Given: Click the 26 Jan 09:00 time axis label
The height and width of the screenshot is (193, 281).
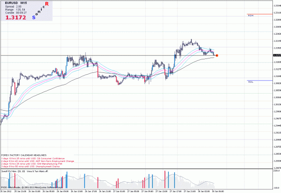Looking at the screenshot, I should 62,191.
